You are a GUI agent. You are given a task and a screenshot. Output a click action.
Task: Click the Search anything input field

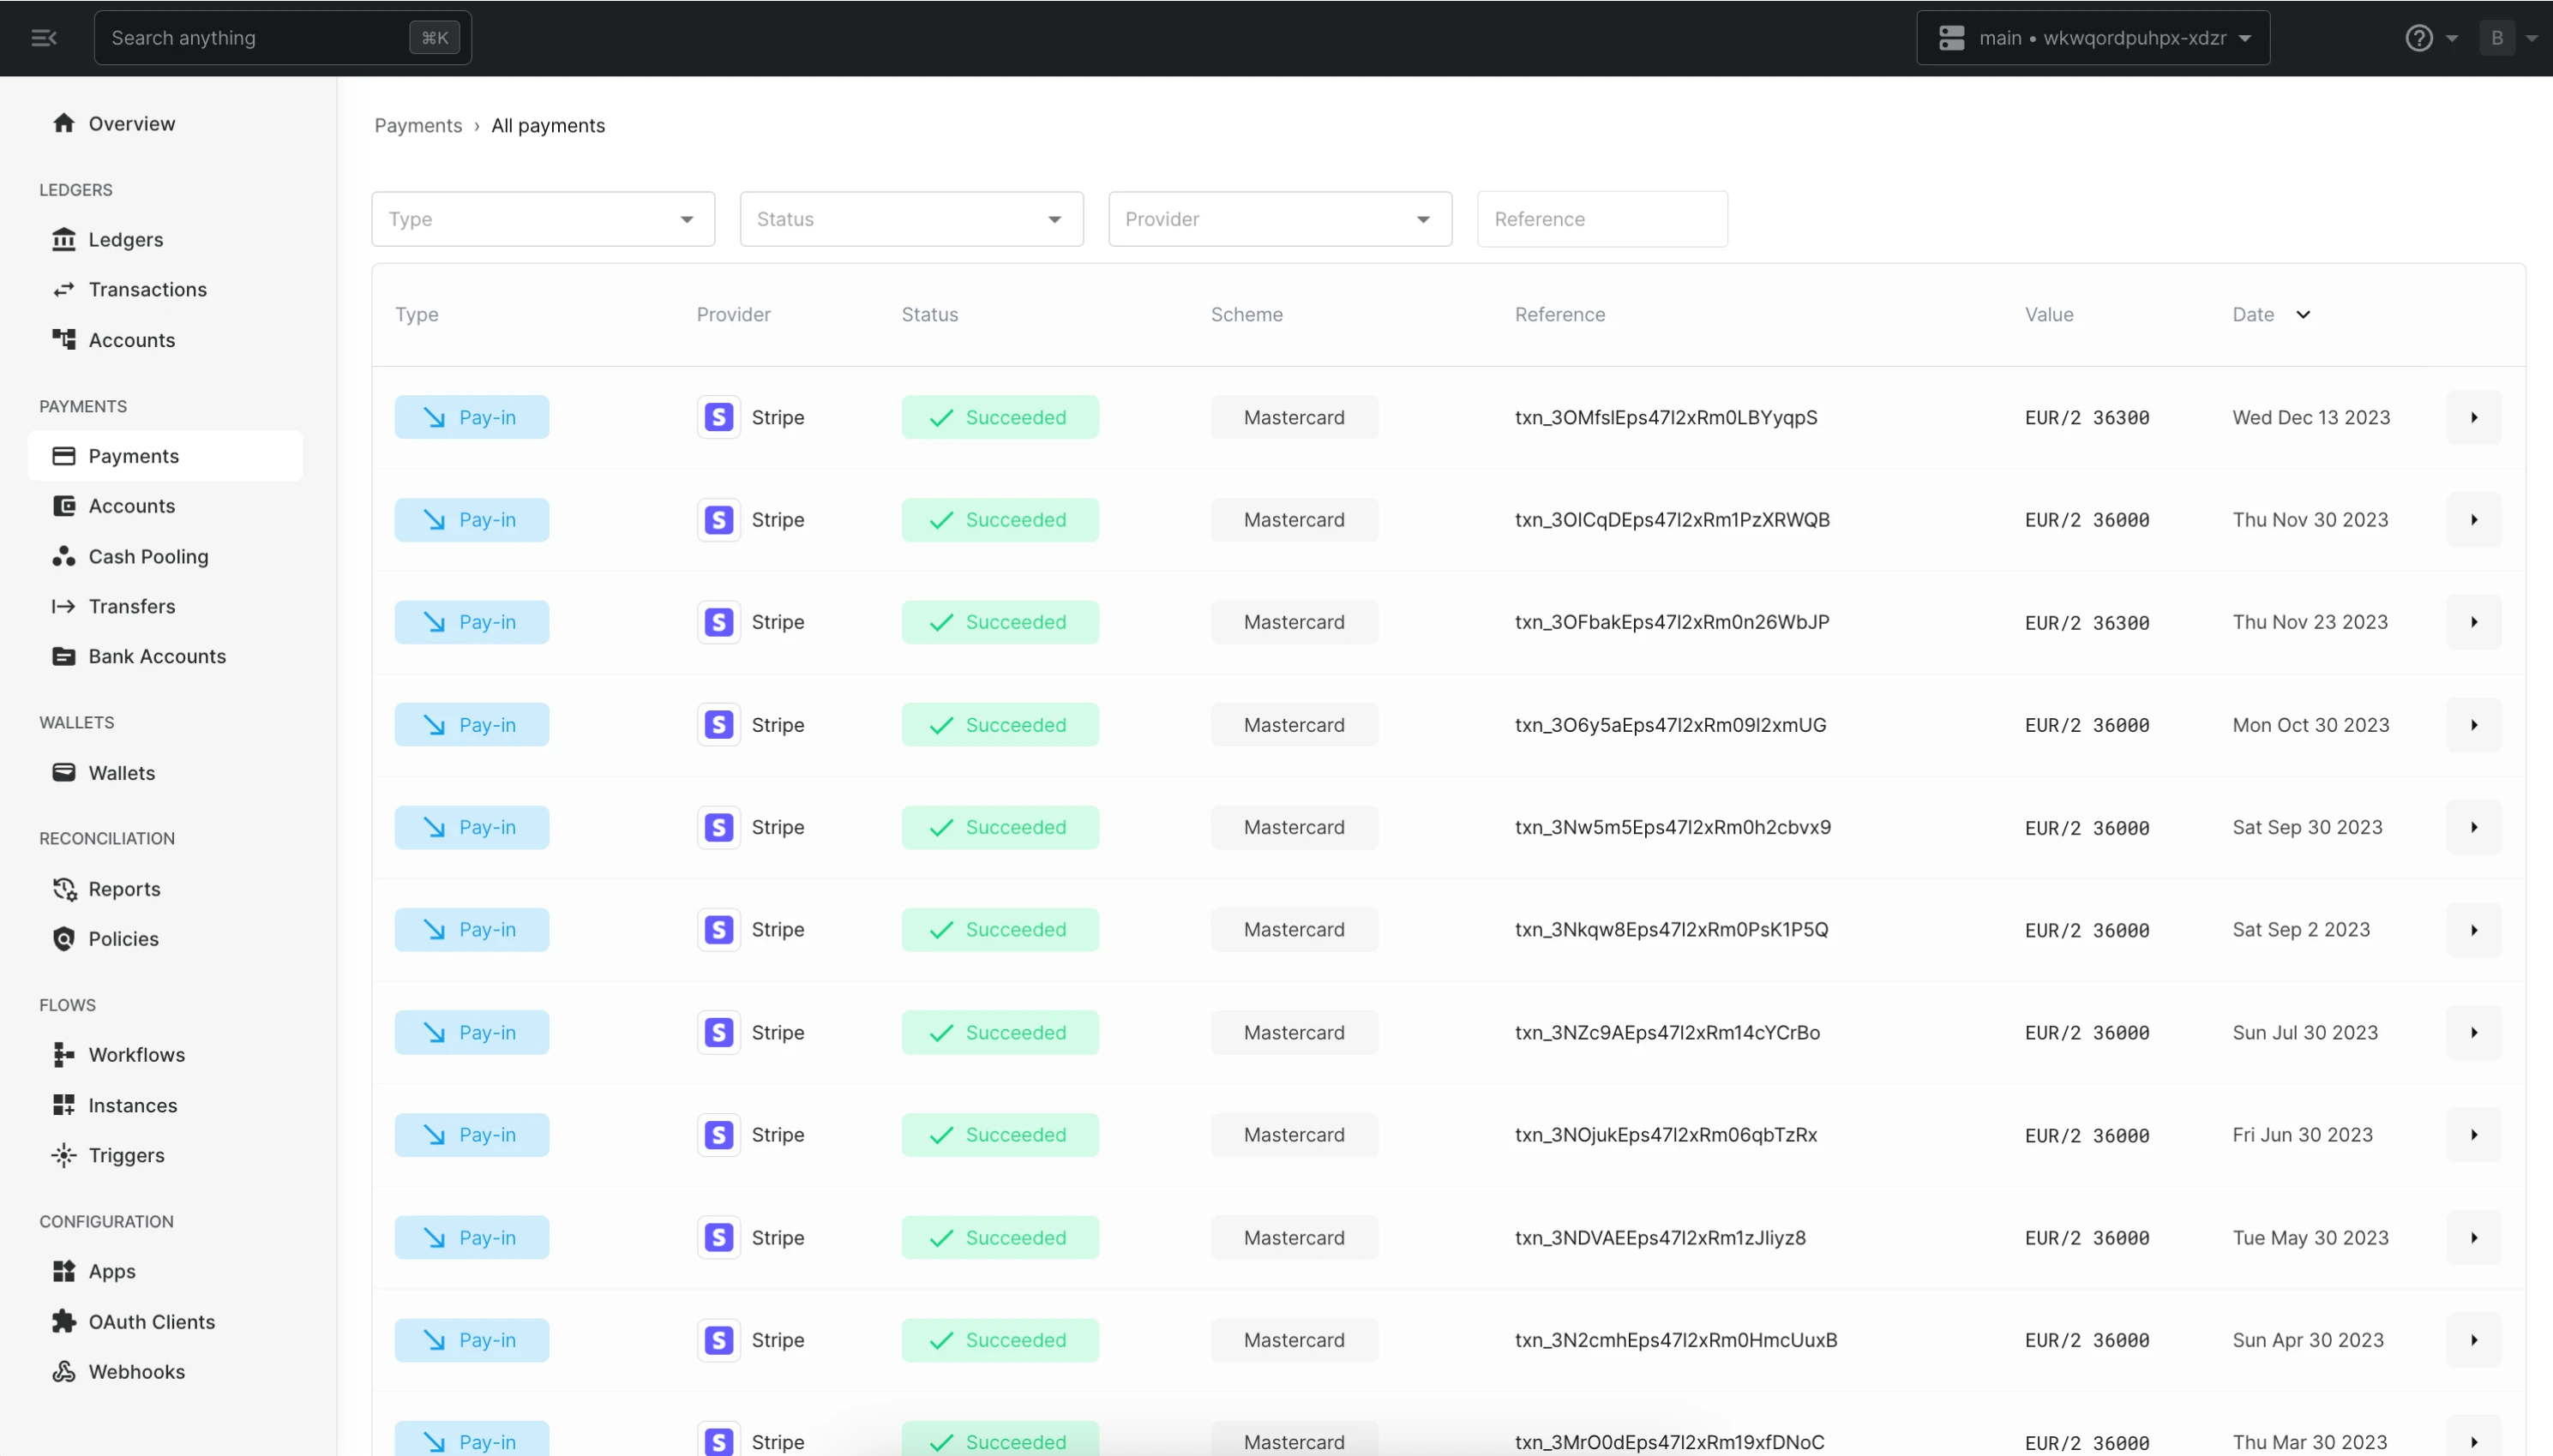click(x=282, y=37)
